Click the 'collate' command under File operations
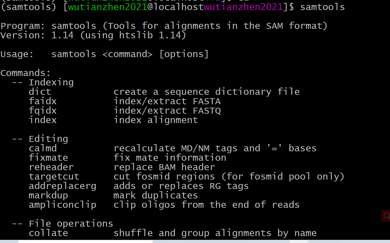Viewport: 390px width, 243px height. (x=48, y=233)
